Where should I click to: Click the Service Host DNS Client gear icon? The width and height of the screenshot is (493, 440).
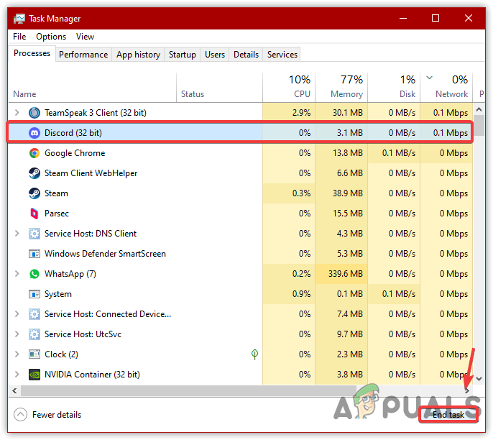click(x=34, y=234)
